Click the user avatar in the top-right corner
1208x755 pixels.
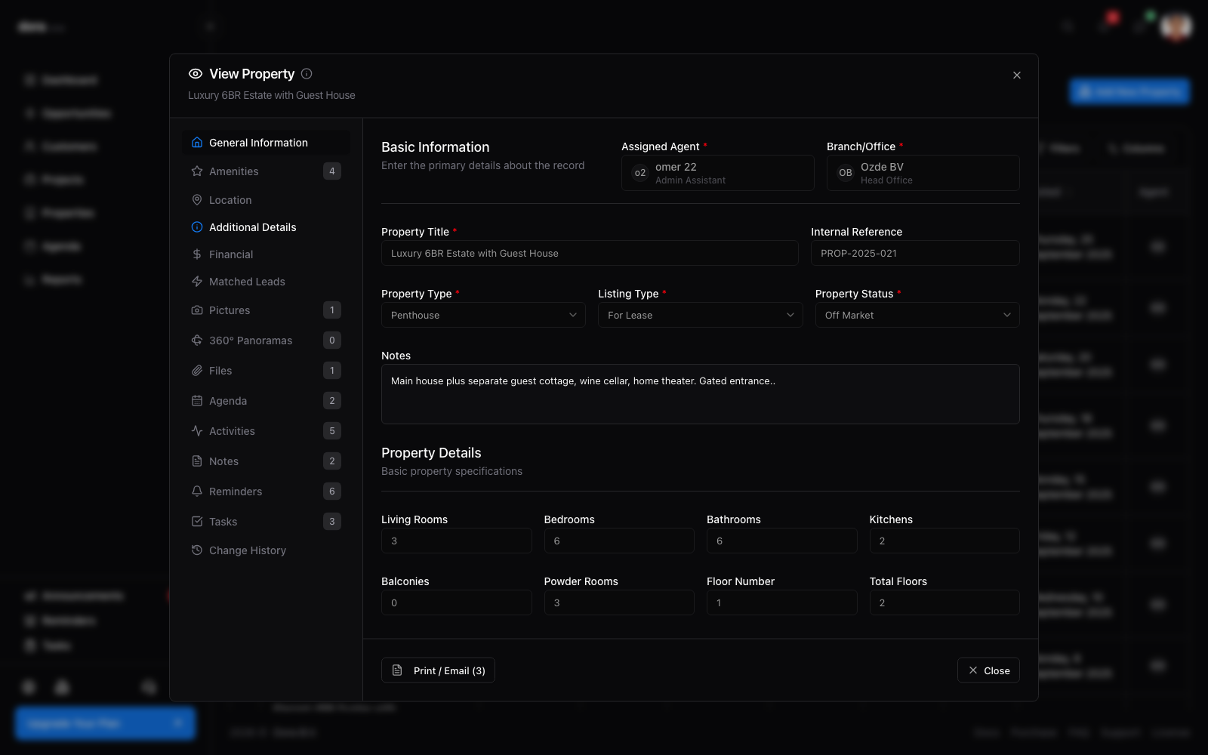click(1176, 26)
